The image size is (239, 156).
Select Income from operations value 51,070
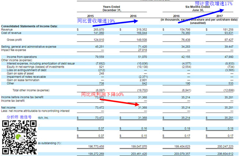[142, 57]
